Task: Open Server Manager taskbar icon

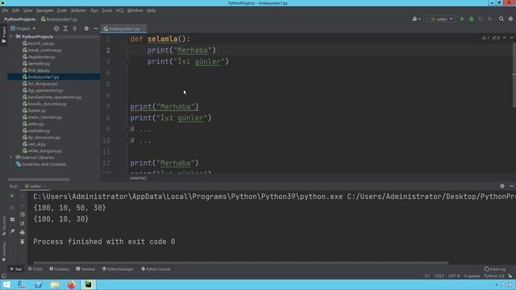Action: [22, 284]
